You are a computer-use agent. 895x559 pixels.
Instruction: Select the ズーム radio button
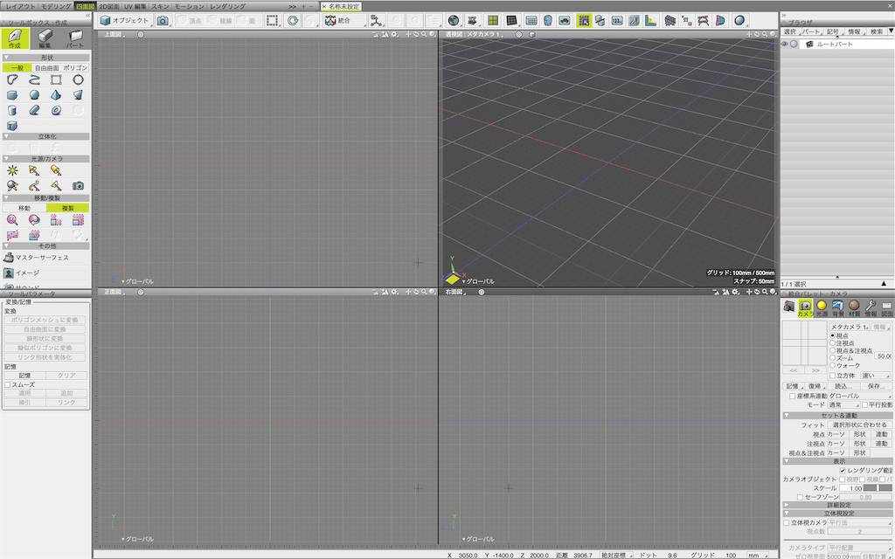[832, 358]
